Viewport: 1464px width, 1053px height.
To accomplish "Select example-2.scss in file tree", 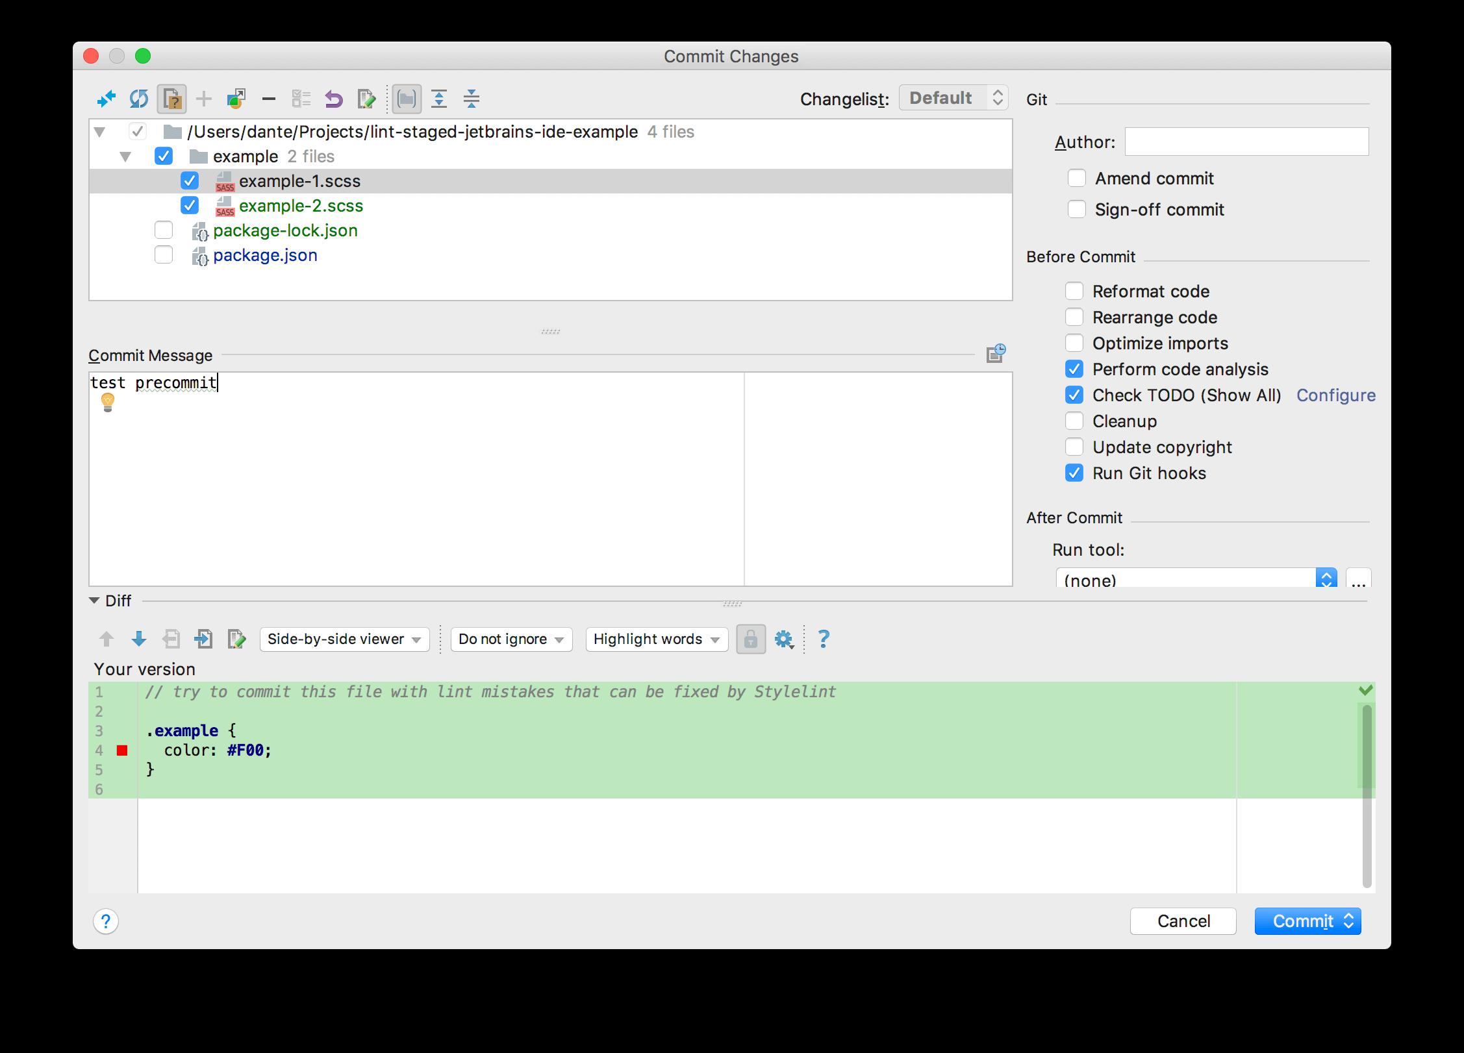I will pyautogui.click(x=300, y=206).
